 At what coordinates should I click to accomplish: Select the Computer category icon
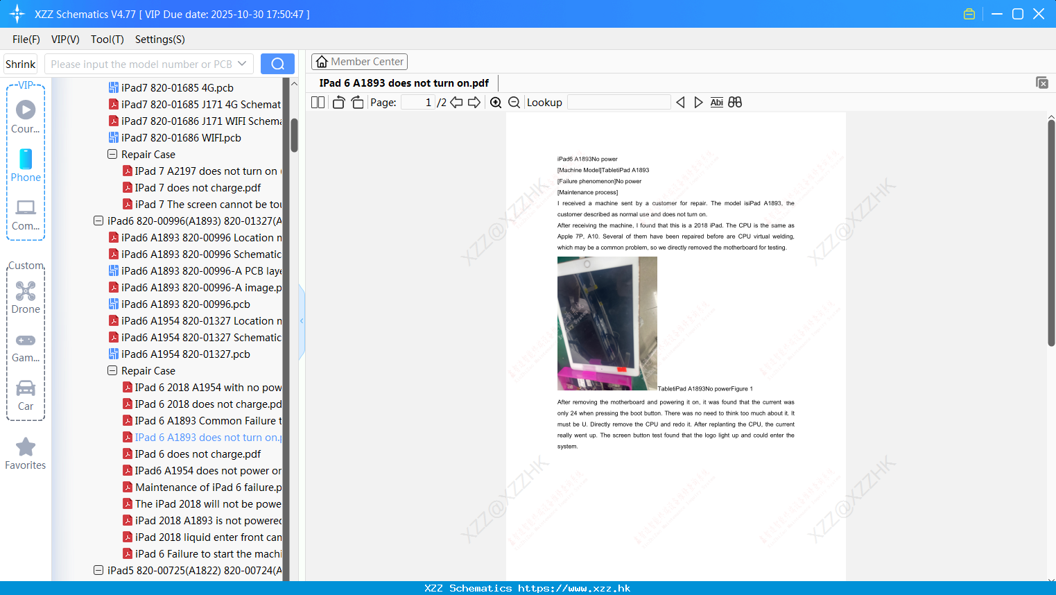[x=26, y=214]
